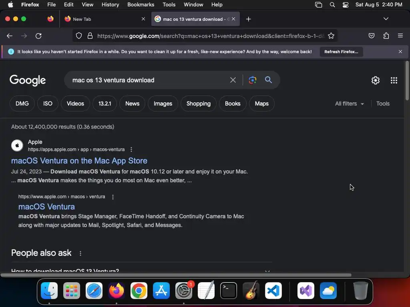This screenshot has width=410, height=307.
Task: Open System Settings in the Dock
Action: pos(183,290)
